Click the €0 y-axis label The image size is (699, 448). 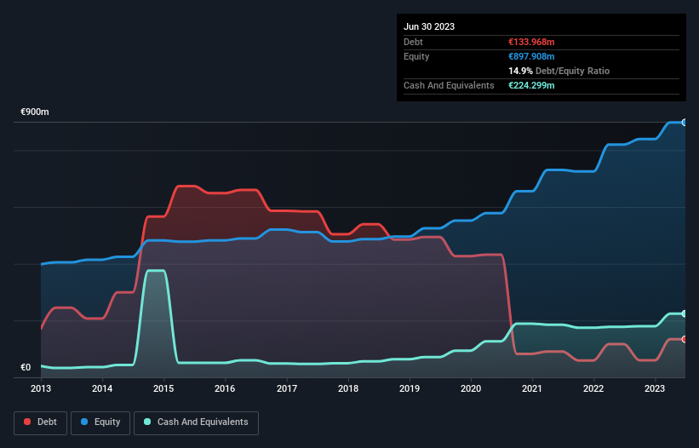(x=26, y=367)
